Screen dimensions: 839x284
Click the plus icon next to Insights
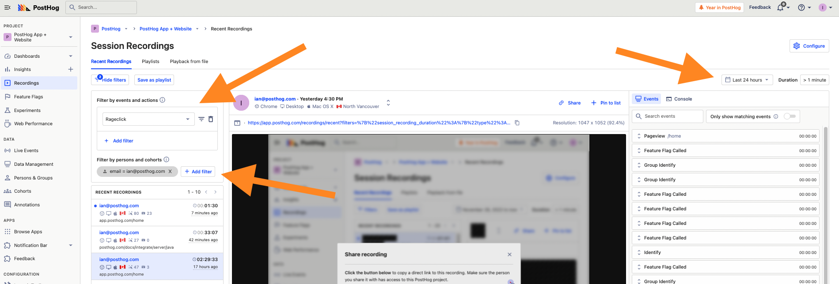70,69
